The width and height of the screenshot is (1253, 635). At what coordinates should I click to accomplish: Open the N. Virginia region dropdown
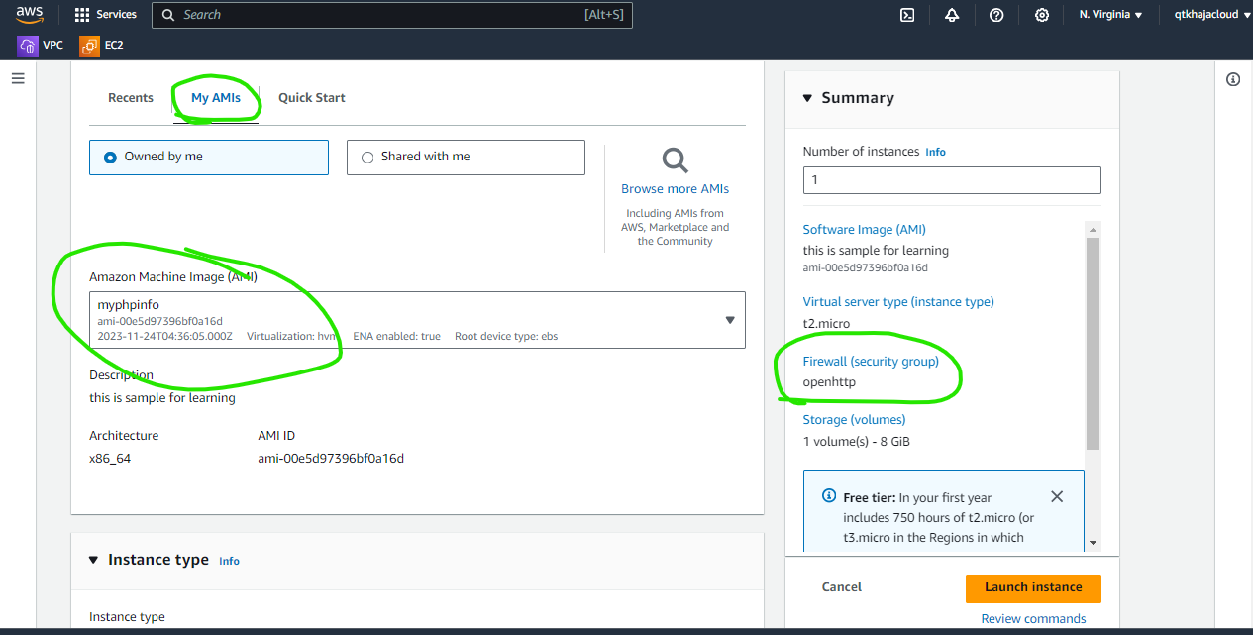point(1110,15)
